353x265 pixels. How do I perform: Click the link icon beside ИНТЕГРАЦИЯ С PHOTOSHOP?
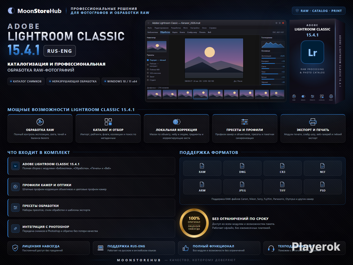point(15,228)
